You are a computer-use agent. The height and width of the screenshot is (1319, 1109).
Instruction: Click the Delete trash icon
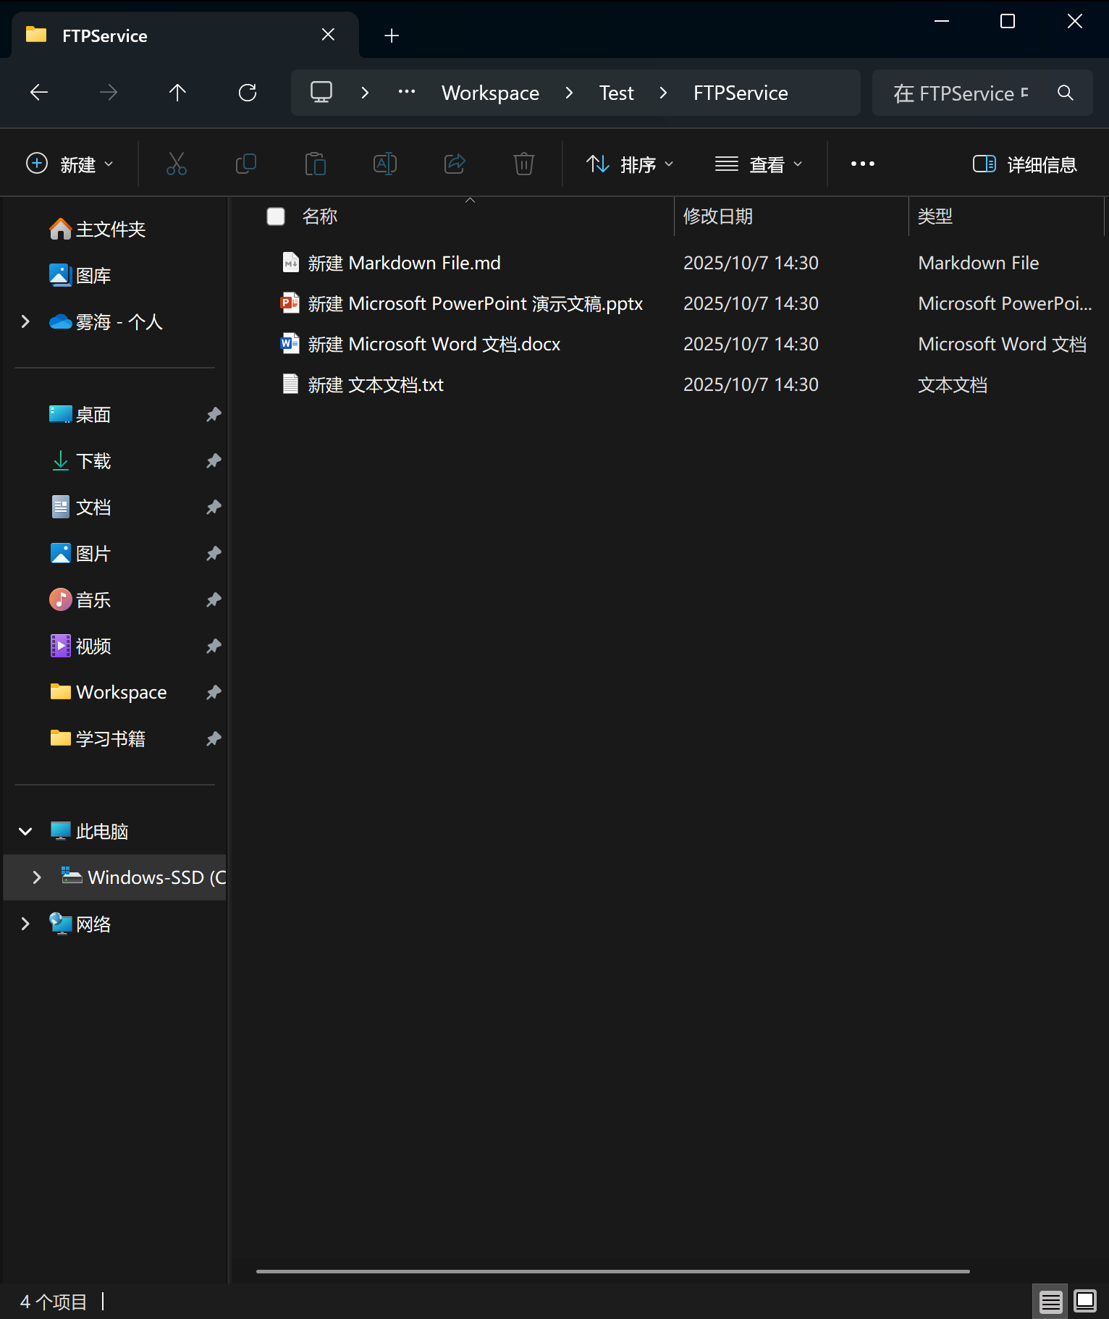[x=524, y=164]
